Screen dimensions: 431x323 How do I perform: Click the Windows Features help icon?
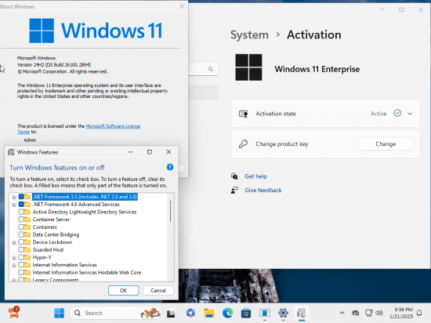point(170,167)
